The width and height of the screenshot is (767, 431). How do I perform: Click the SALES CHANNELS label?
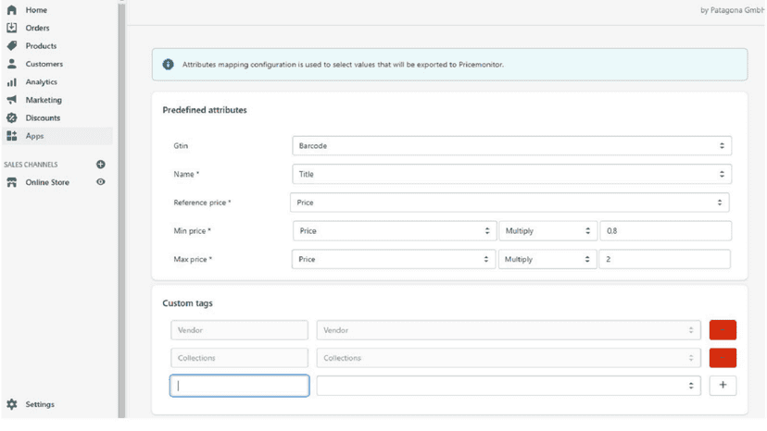(x=31, y=165)
